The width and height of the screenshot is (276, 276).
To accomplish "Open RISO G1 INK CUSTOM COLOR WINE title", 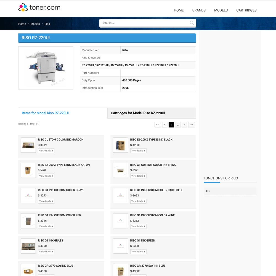I will point(152,215).
